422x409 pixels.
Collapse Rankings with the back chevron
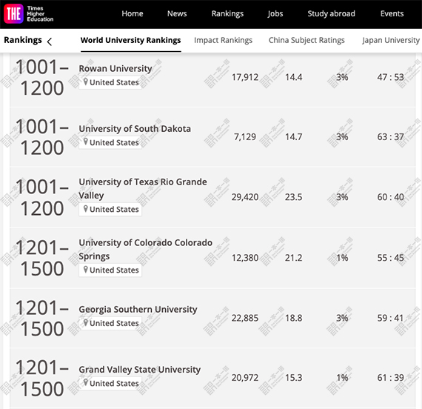point(50,41)
